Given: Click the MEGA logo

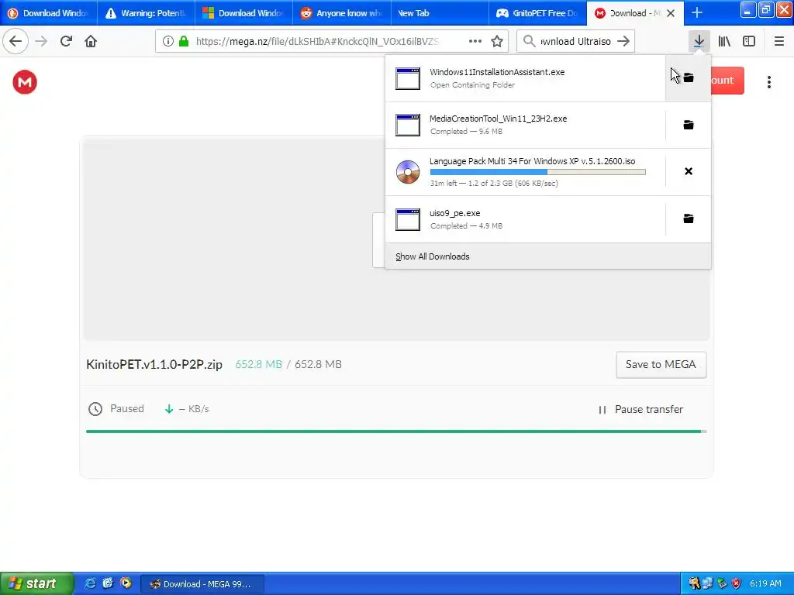Looking at the screenshot, I should pos(25,82).
